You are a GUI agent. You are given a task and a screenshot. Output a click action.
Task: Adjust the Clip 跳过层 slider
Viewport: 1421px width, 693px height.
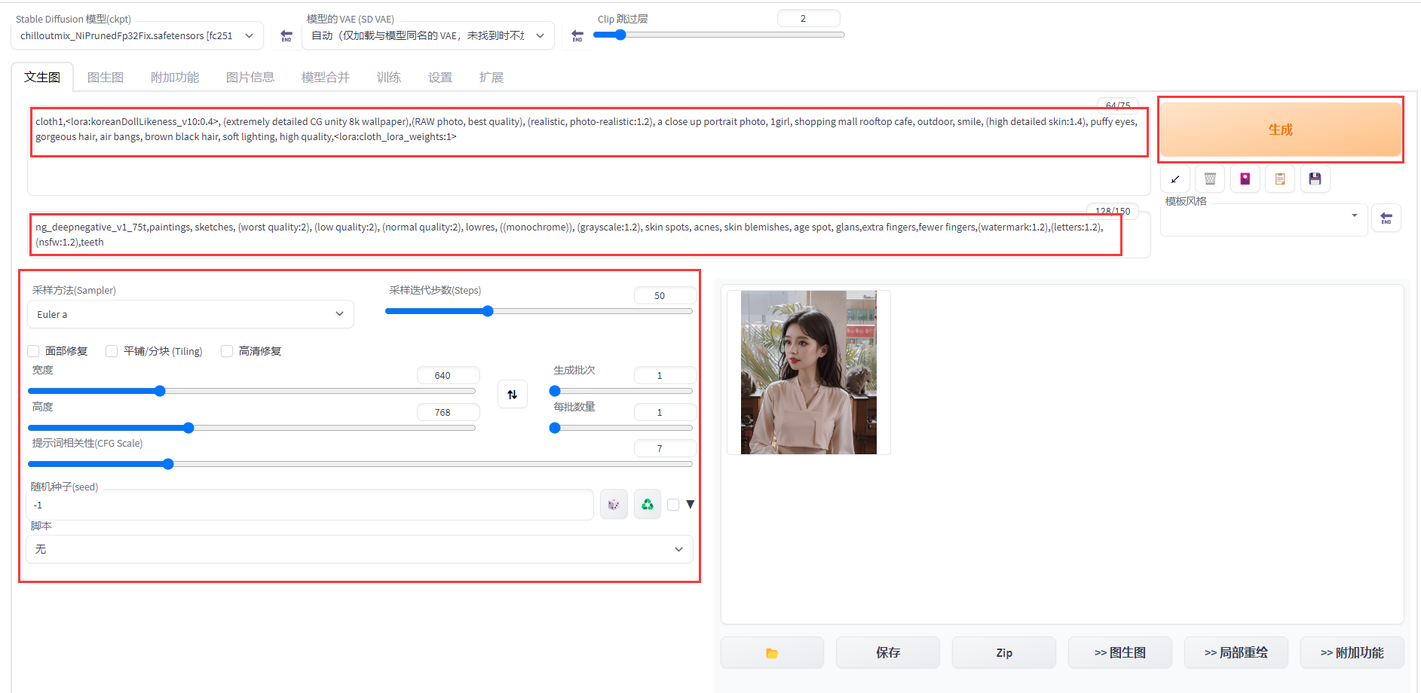[x=719, y=35]
